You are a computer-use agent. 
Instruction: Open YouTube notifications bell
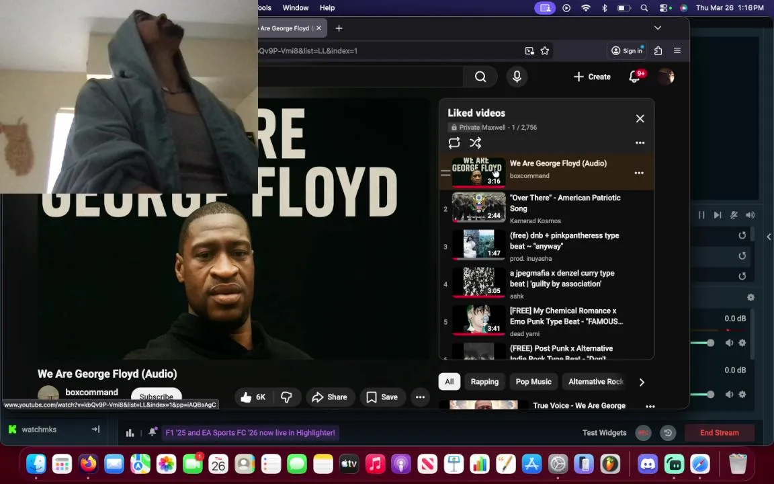pos(635,77)
